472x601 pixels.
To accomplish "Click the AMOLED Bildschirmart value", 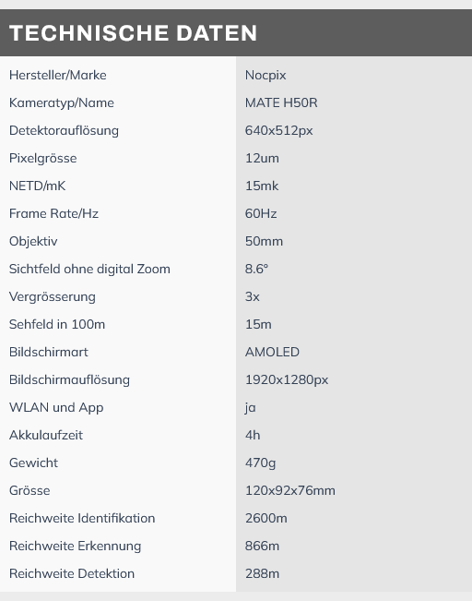I will pos(272,352).
